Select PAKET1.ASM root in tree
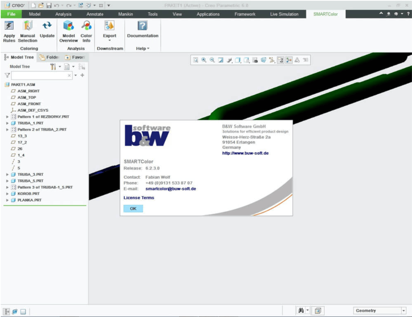Image resolution: width=412 pixels, height=317 pixels. coord(23,85)
